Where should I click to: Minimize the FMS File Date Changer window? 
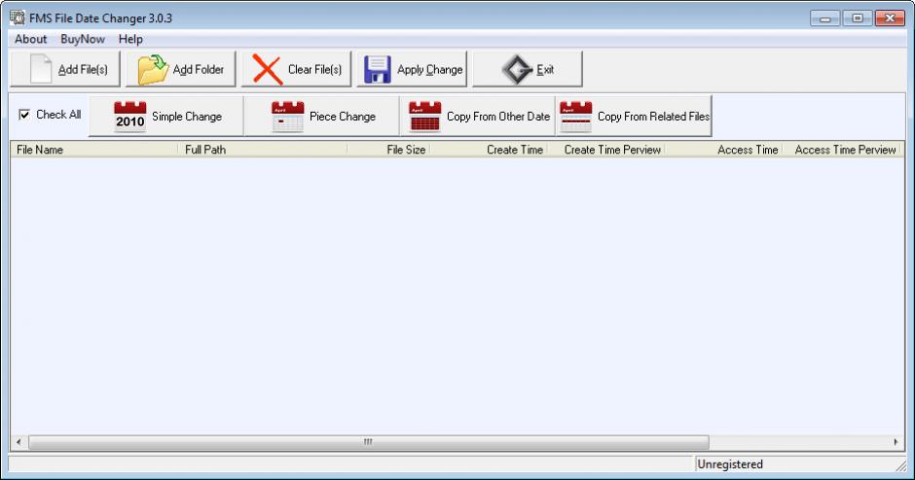(x=825, y=18)
